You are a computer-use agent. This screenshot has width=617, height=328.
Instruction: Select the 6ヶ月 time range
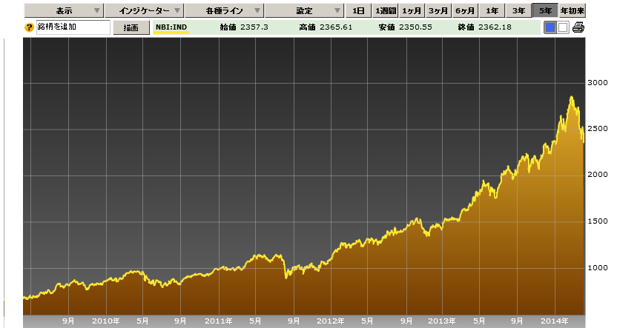click(x=465, y=10)
